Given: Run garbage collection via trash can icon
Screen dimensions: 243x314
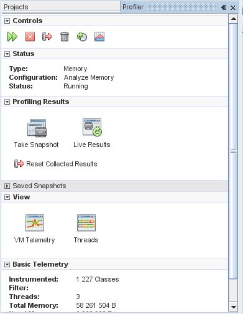Looking at the screenshot, I should point(65,37).
